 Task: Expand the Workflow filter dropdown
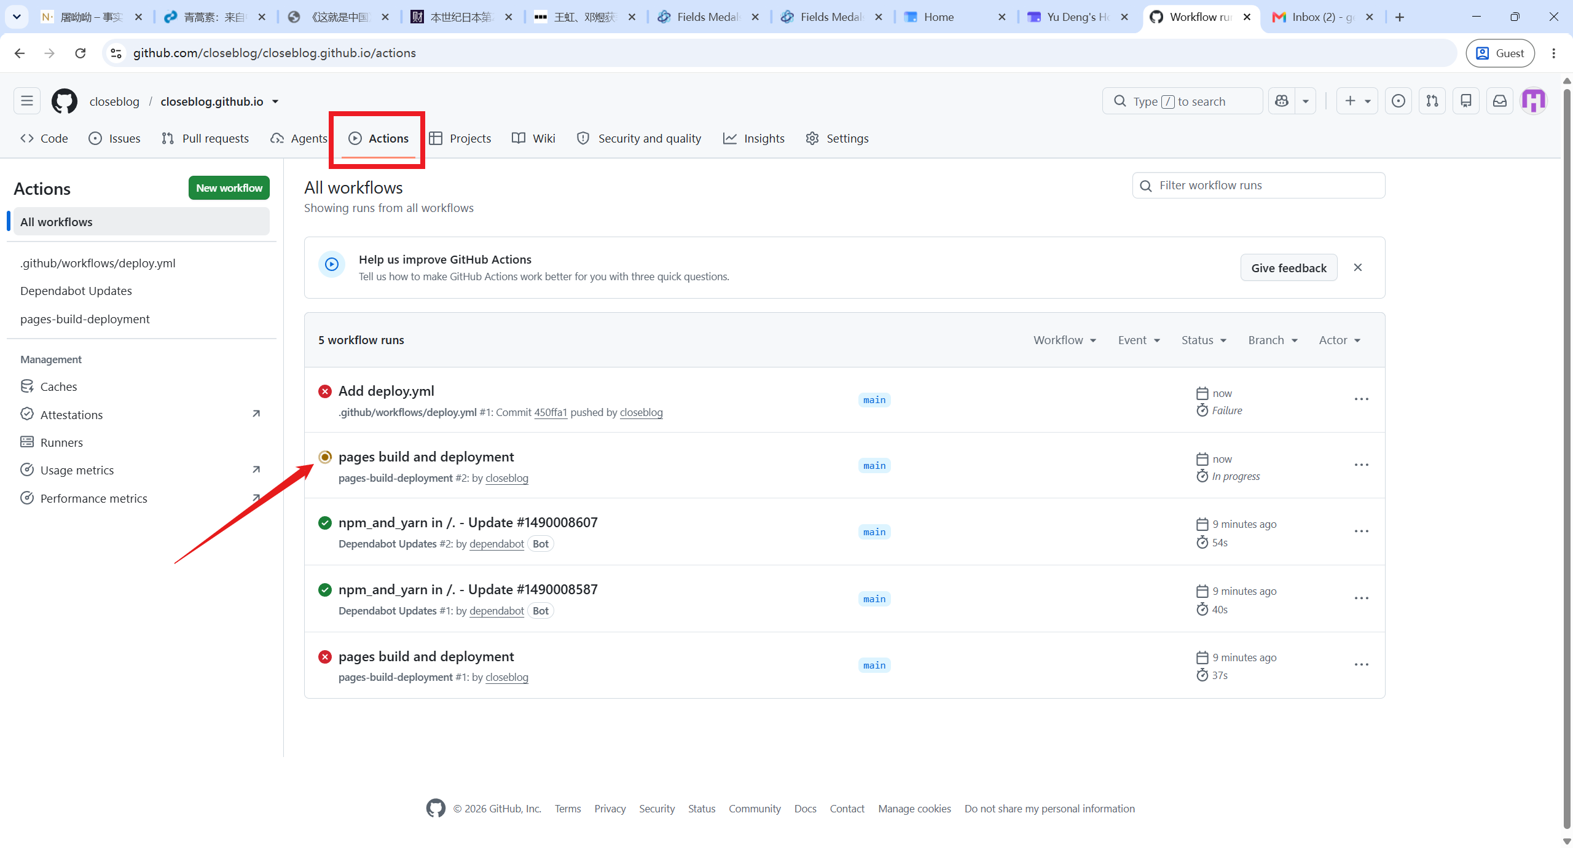(1065, 340)
